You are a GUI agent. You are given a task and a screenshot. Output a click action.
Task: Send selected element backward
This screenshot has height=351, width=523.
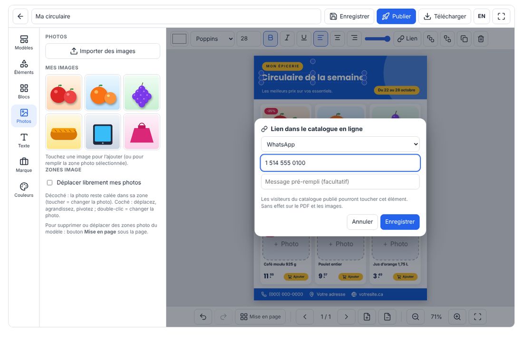point(447,38)
